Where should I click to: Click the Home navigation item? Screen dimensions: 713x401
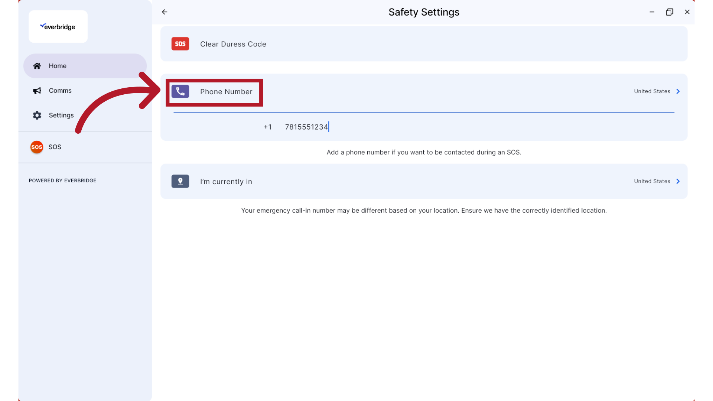(x=58, y=66)
